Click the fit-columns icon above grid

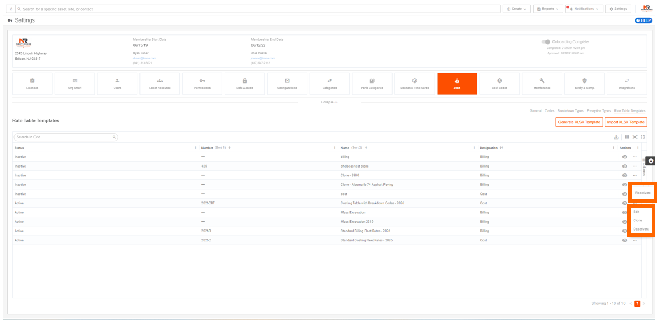pyautogui.click(x=635, y=137)
